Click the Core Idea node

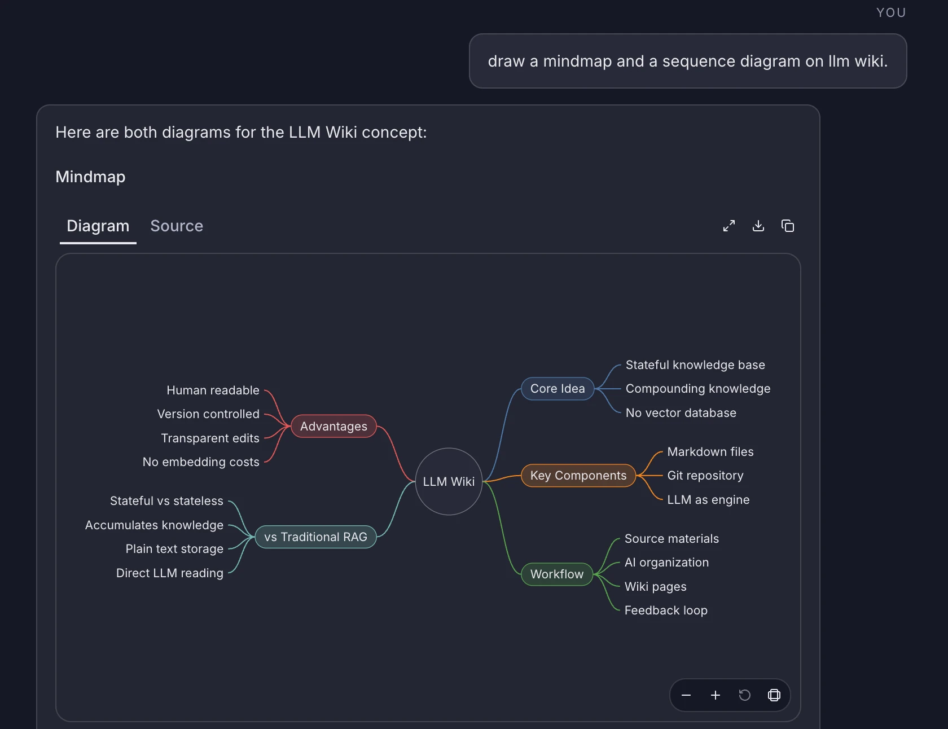(558, 389)
